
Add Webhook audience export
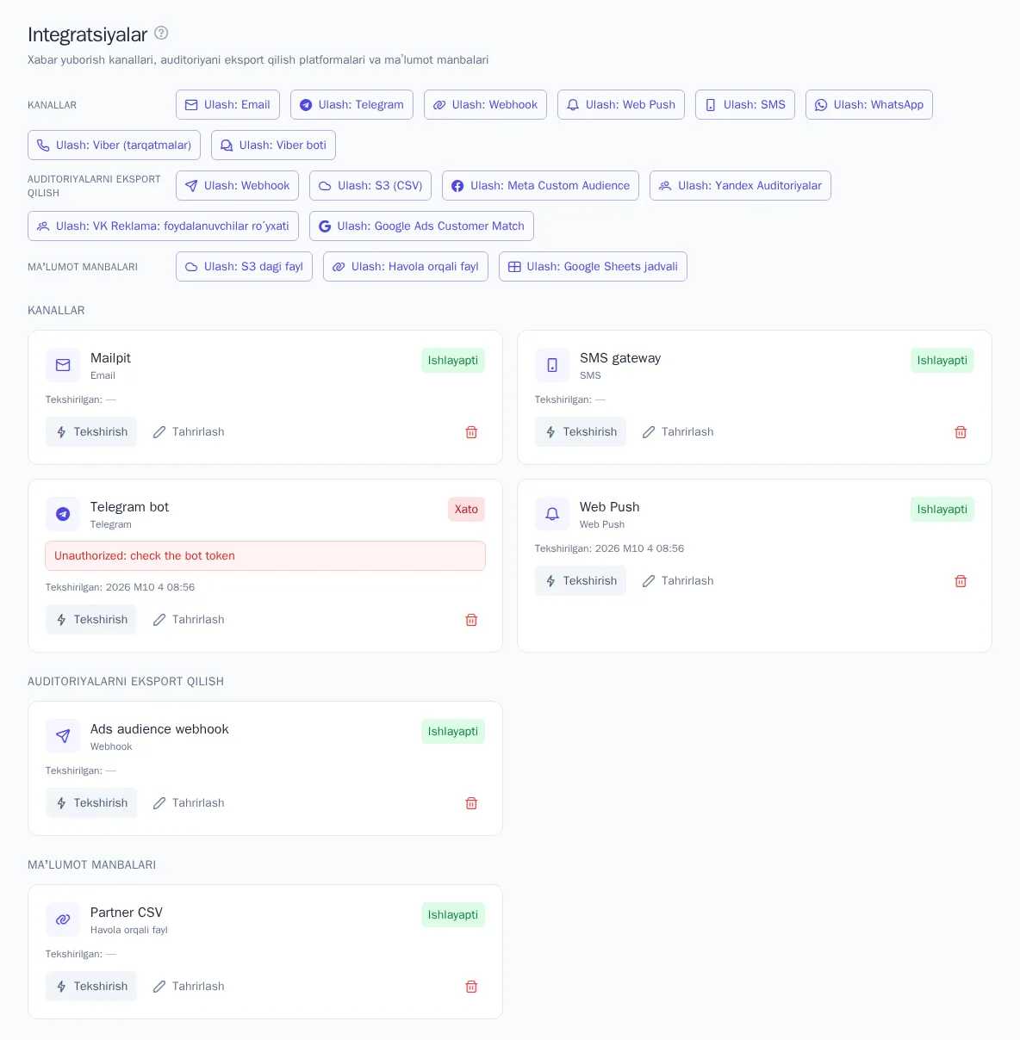click(237, 186)
